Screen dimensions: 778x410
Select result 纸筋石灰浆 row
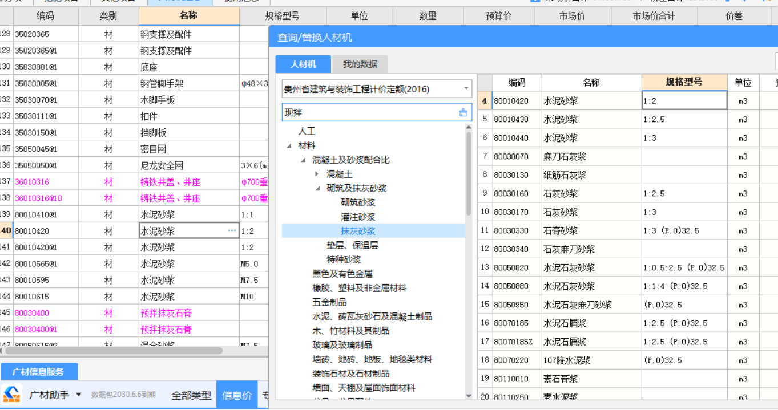click(627, 175)
